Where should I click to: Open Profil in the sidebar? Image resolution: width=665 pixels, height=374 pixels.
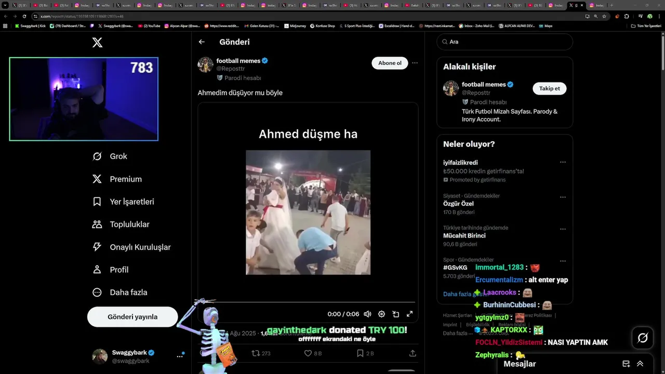tap(110, 270)
